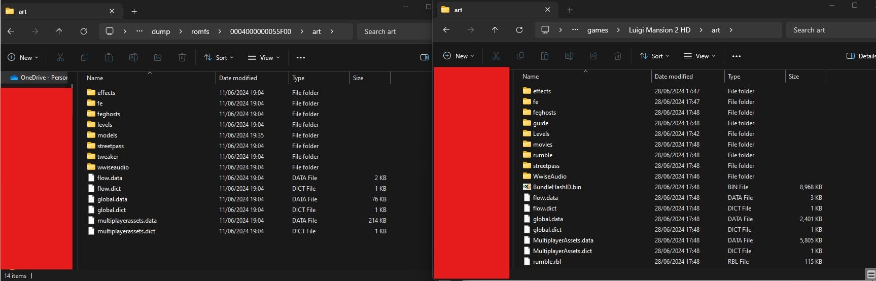Click Up arrow in right window

(x=495, y=30)
